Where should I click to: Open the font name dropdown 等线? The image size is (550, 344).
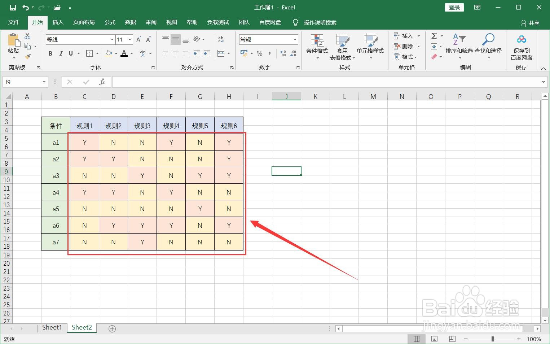click(x=112, y=39)
